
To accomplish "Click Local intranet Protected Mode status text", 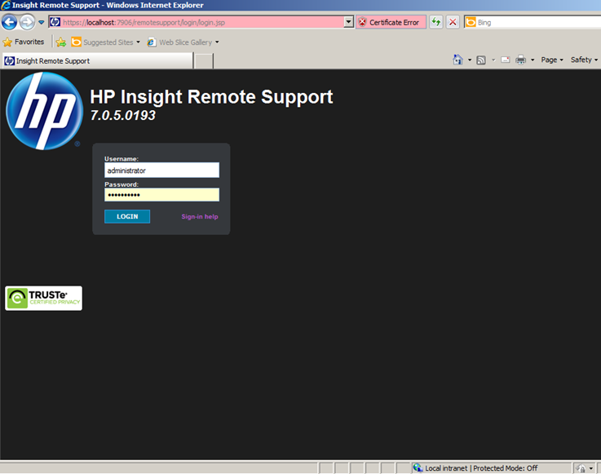I will tap(481, 468).
